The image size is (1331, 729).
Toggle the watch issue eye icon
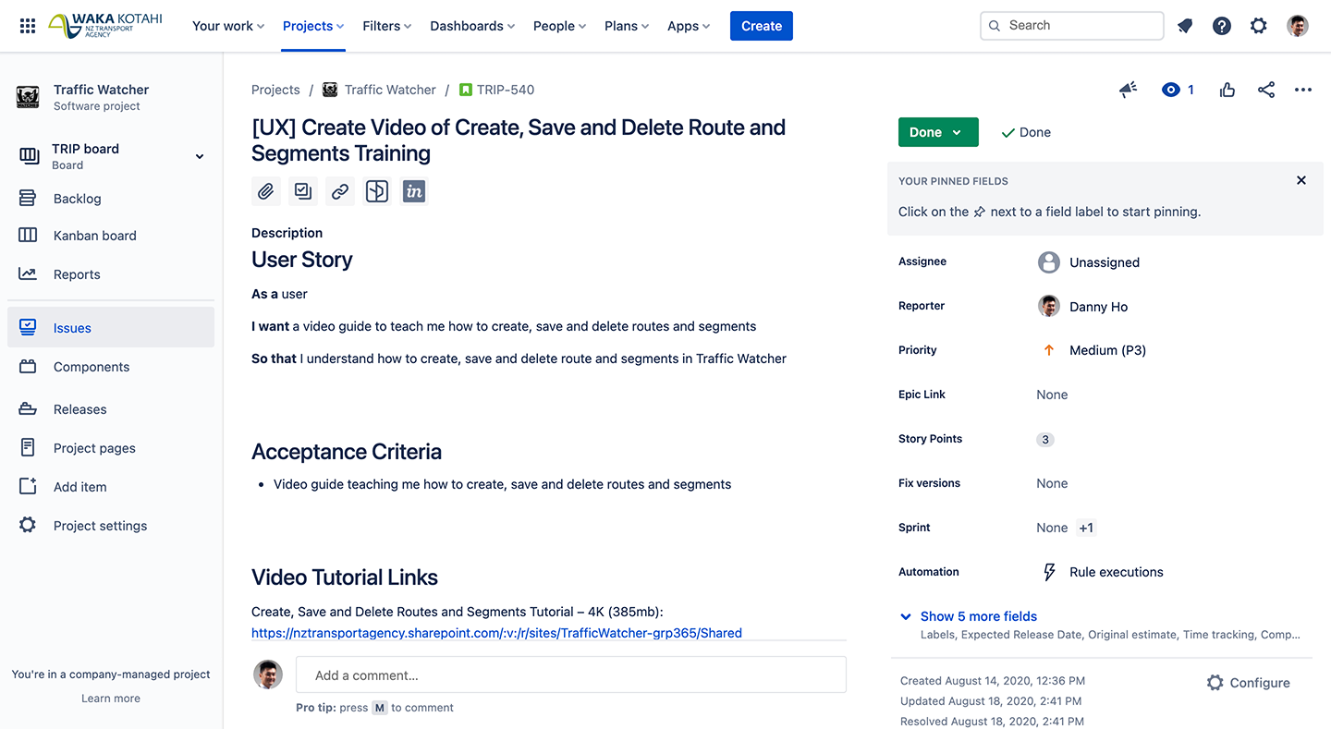(1171, 90)
